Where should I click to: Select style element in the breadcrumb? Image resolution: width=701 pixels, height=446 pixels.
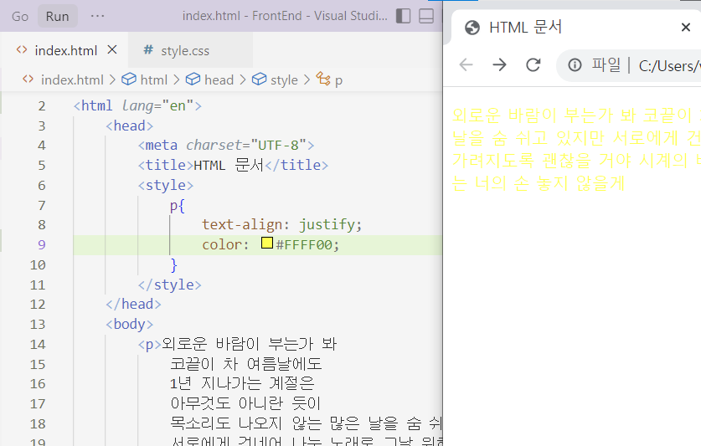[284, 80]
